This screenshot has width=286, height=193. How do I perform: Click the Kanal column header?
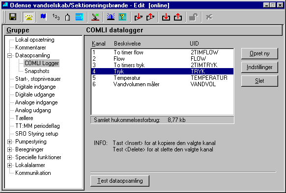pyautogui.click(x=98, y=44)
